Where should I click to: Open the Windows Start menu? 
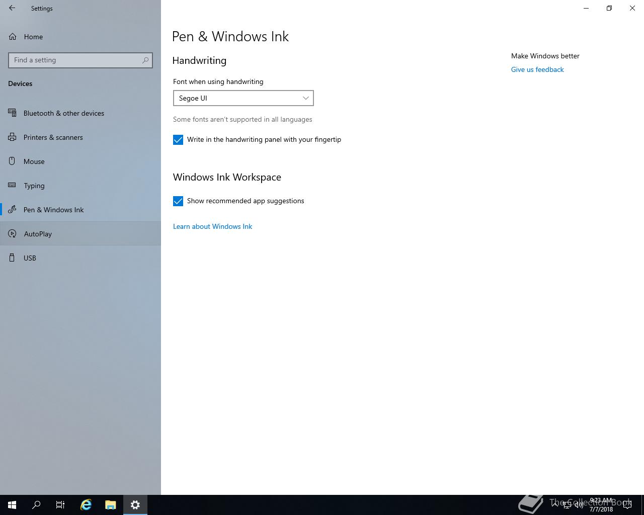click(x=12, y=505)
